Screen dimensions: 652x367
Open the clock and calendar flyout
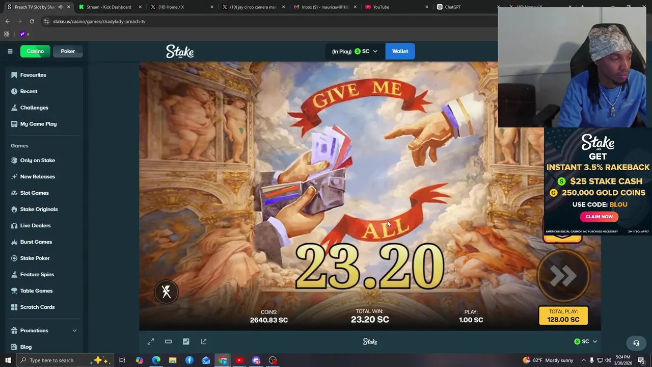(x=623, y=360)
